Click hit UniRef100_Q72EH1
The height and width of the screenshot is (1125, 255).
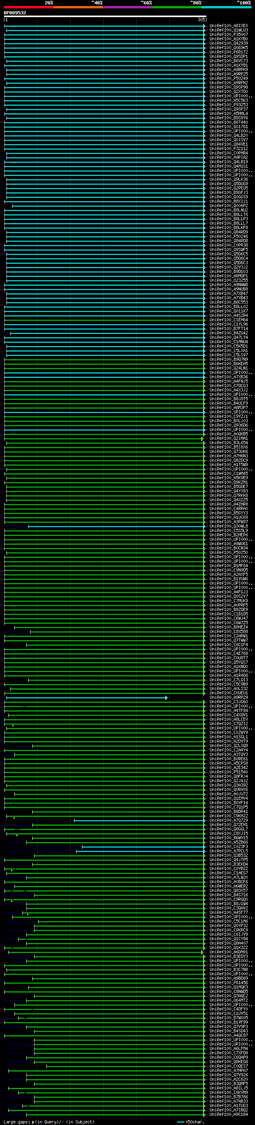(x=228, y=825)
